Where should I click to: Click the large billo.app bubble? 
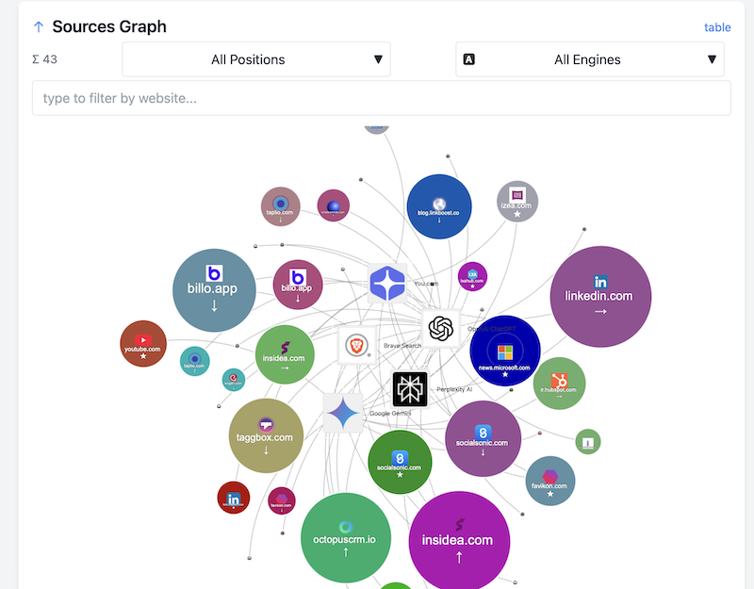coord(215,289)
